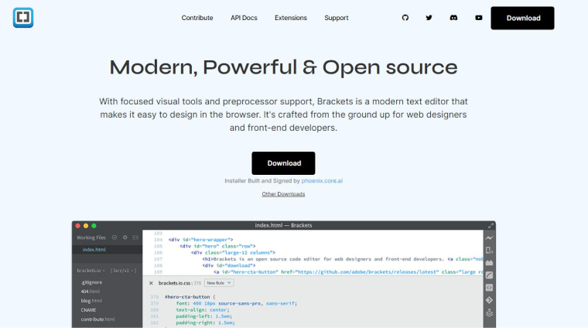Click the split view icon beside Working Files
588x328 pixels.
(x=135, y=237)
